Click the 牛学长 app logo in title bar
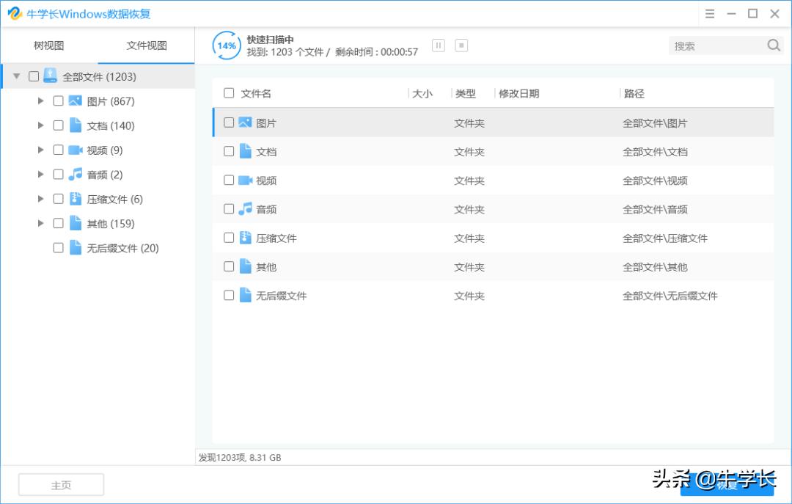The height and width of the screenshot is (504, 792). click(15, 13)
